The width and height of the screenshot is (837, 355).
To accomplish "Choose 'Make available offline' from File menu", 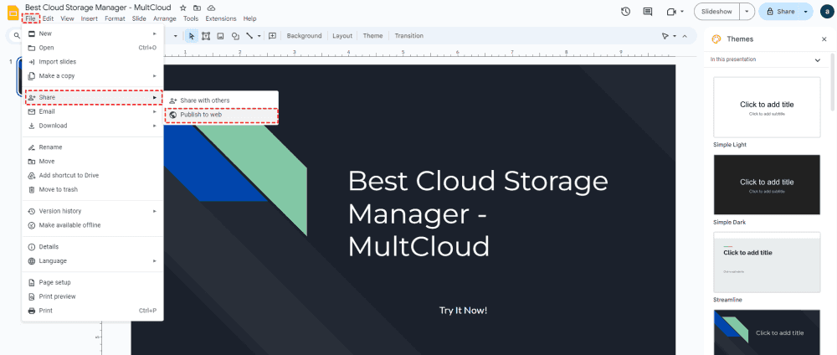I will click(x=69, y=225).
